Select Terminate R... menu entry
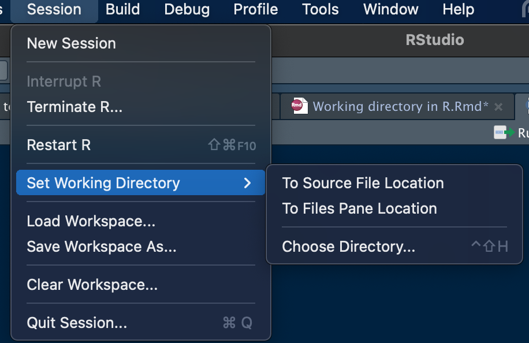This screenshot has height=343, width=529. tap(141, 107)
